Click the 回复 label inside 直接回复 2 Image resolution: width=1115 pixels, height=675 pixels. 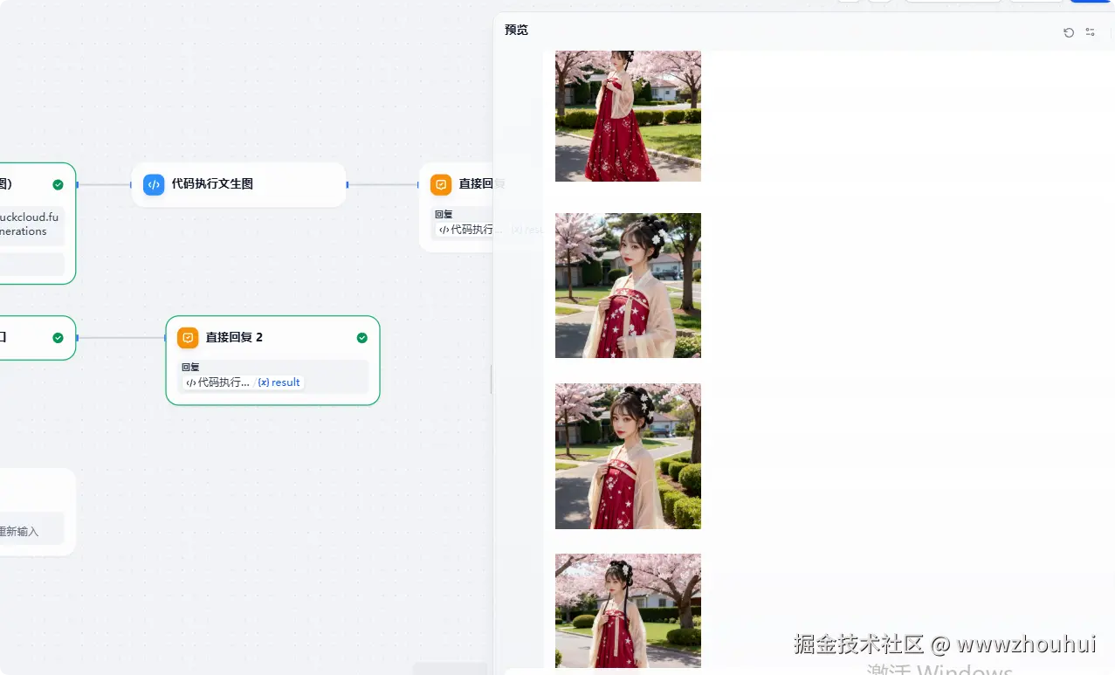coord(190,368)
